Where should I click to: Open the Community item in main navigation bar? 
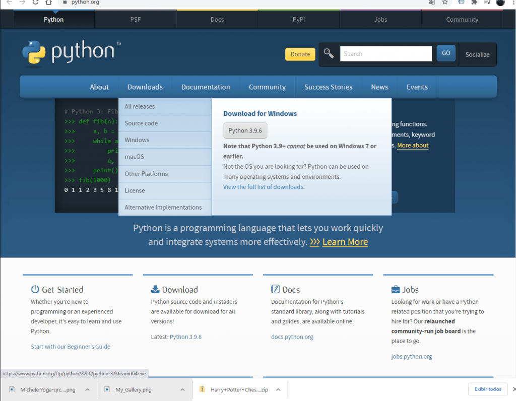click(267, 87)
